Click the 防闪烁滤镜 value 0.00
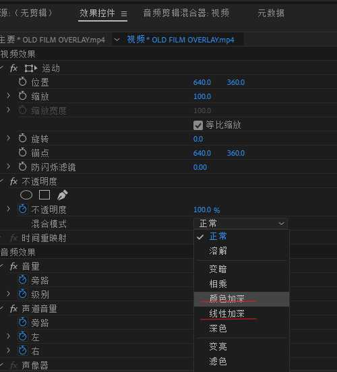Image resolution: width=337 pixels, height=372 pixels. coord(200,167)
